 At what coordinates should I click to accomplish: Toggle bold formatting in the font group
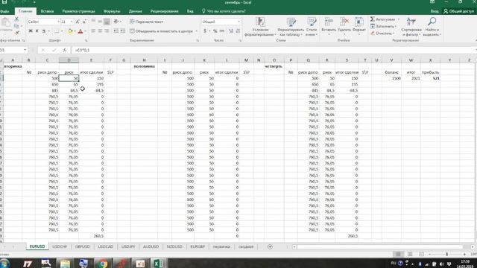pyautogui.click(x=31, y=31)
